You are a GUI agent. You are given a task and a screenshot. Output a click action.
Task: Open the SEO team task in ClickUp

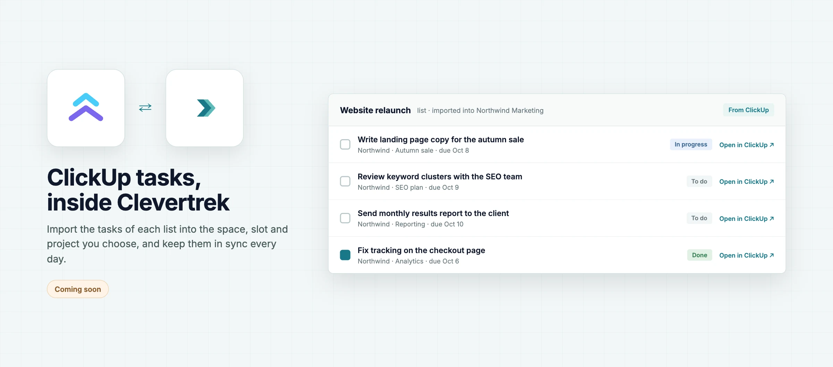747,181
